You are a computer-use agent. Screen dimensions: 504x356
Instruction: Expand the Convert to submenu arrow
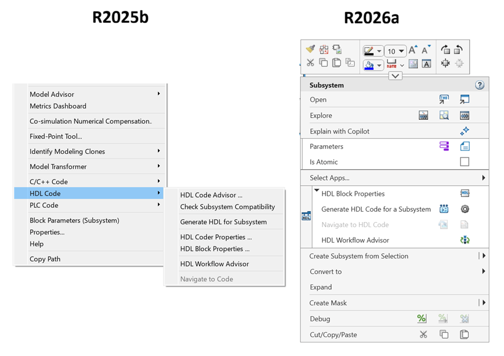[484, 271]
